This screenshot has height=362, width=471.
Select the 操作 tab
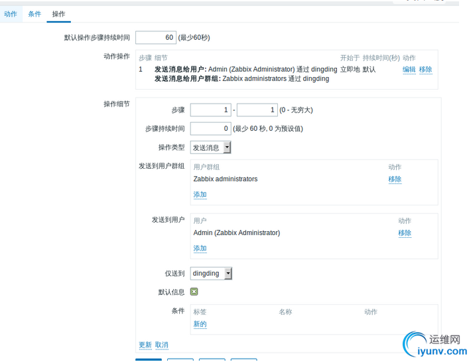pyautogui.click(x=58, y=14)
